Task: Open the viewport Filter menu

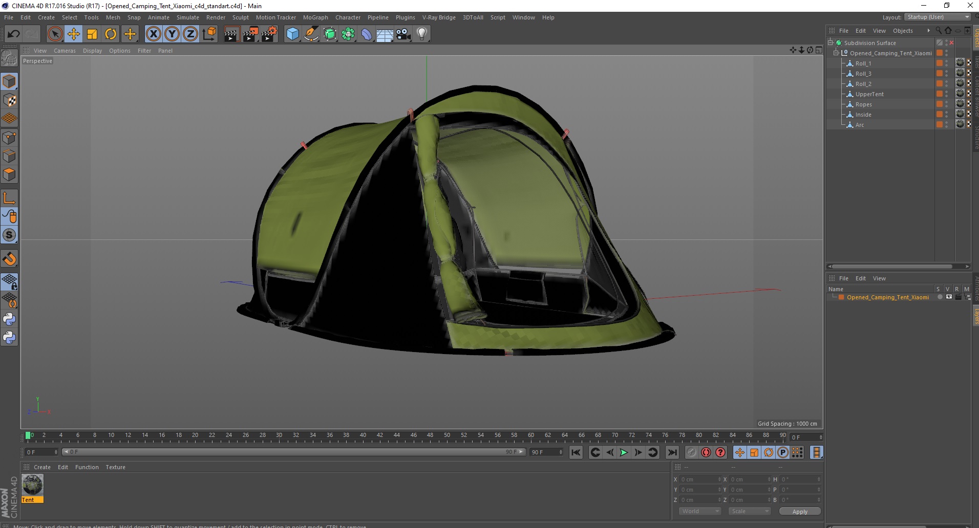Action: point(144,51)
